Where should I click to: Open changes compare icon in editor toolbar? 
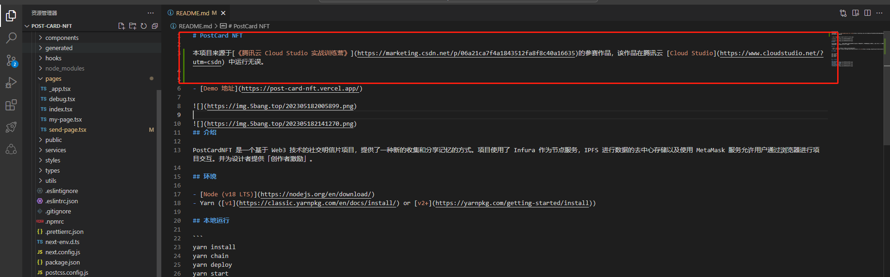click(843, 13)
